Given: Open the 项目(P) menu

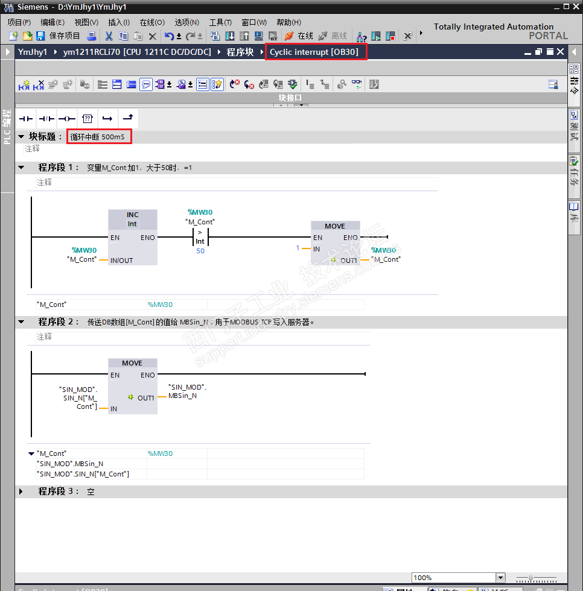Looking at the screenshot, I should point(19,22).
